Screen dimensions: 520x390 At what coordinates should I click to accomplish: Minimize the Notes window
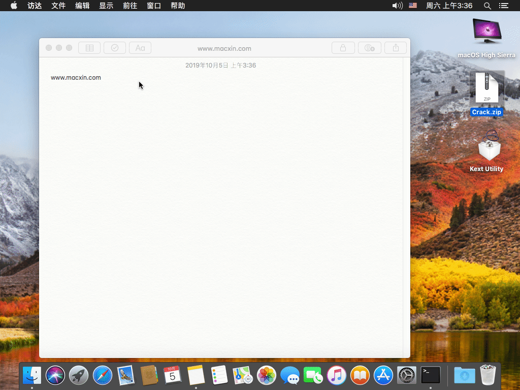click(x=59, y=48)
